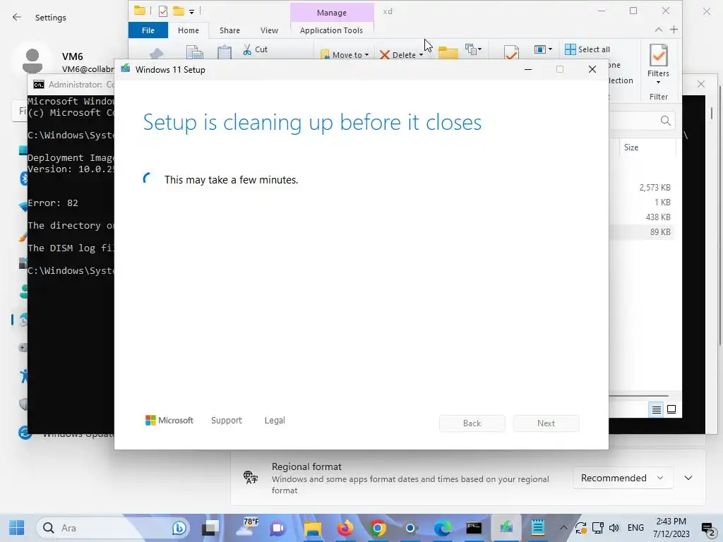Open the File menu in File Explorer
The height and width of the screenshot is (542, 723).
148,30
